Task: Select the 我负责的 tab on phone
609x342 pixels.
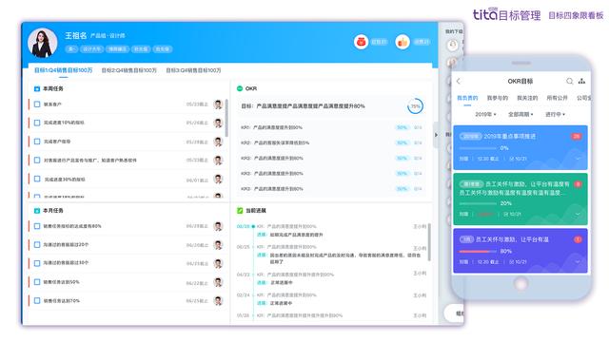Action: click(467, 98)
